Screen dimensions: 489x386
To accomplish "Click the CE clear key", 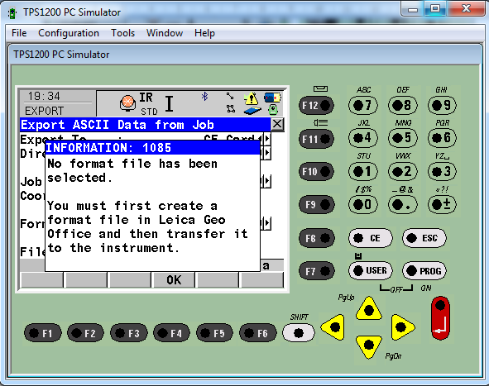I will coord(370,238).
